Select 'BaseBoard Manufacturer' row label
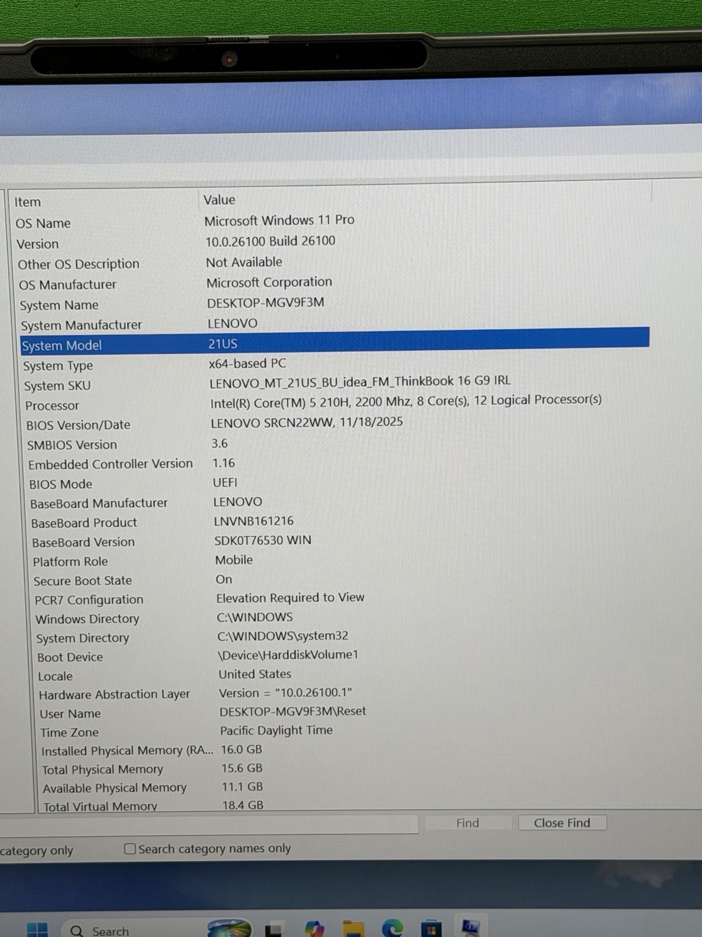Image resolution: width=702 pixels, height=937 pixels. pyautogui.click(x=99, y=504)
